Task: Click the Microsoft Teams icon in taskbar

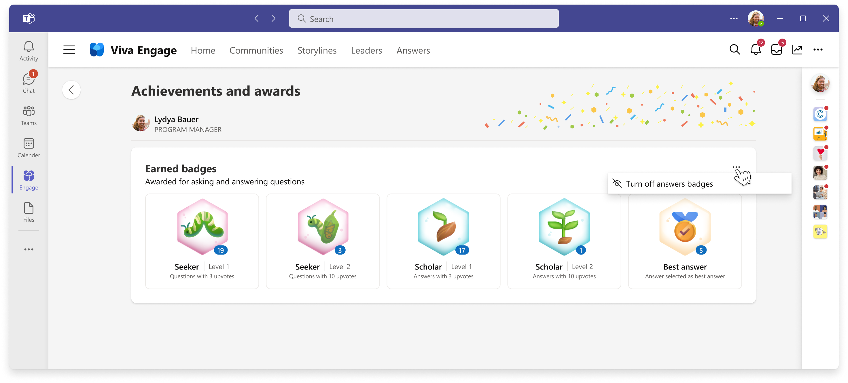Action: click(30, 18)
